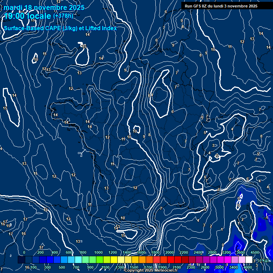Image resolution: width=273 pixels, height=273 pixels.
Task: Click the legend label "900" below color bar
Action: tap(90, 267)
